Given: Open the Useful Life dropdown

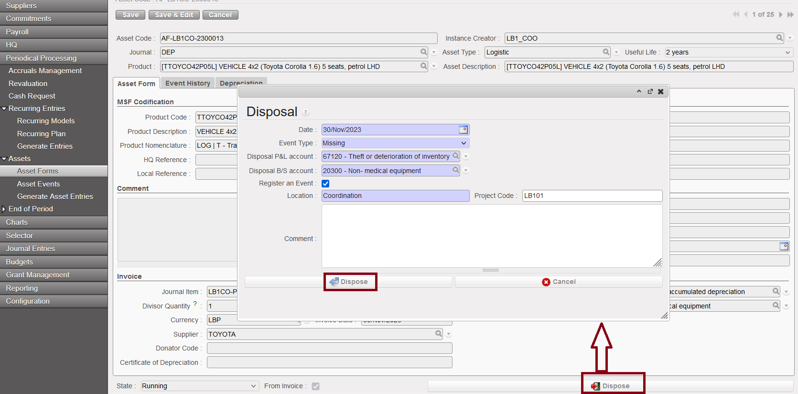Looking at the screenshot, I should [729, 52].
